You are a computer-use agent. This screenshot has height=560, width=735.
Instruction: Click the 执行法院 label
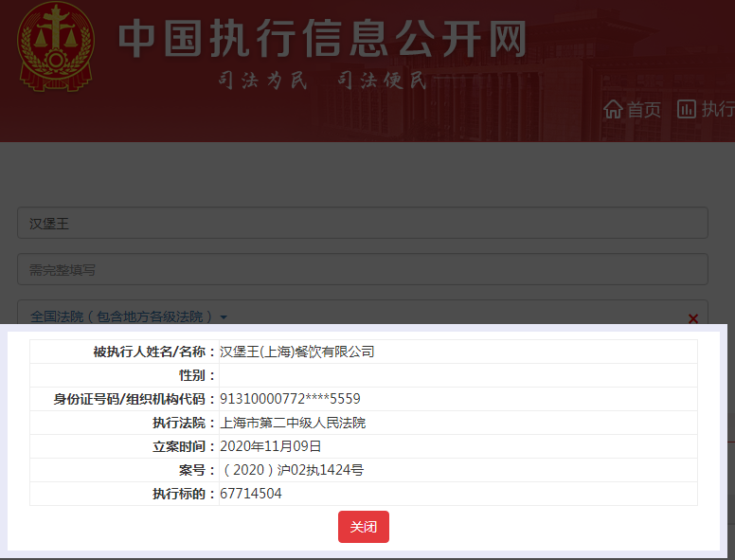click(x=184, y=423)
